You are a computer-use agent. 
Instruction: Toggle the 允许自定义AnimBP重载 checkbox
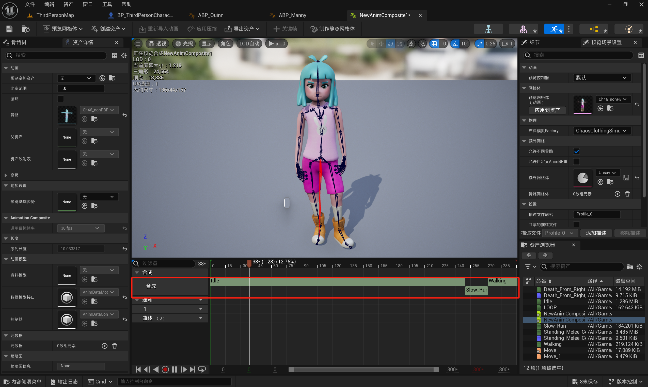(576, 161)
